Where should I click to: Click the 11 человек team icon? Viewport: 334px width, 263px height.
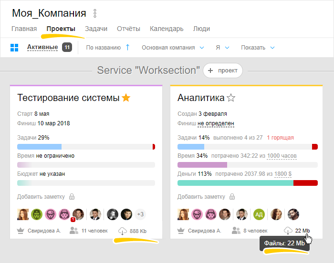coord(74,231)
